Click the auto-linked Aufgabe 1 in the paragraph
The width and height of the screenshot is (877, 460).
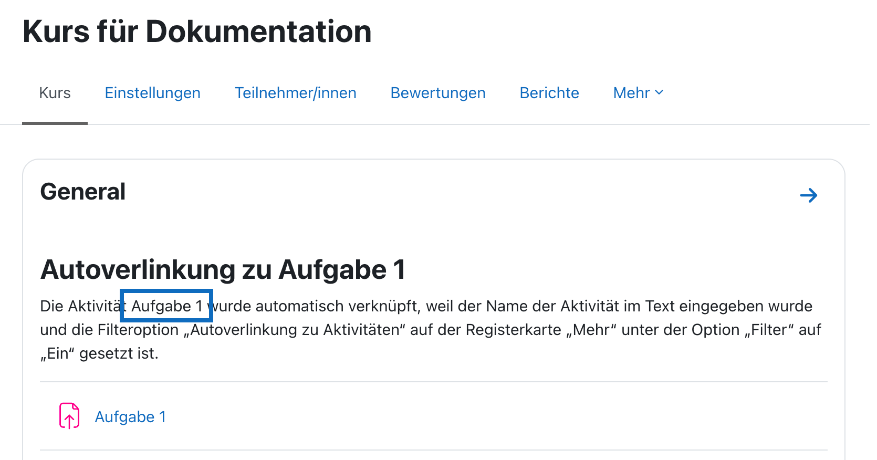click(166, 306)
